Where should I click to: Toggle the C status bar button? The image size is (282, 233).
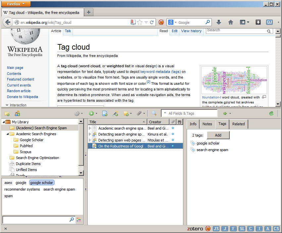click(251, 229)
